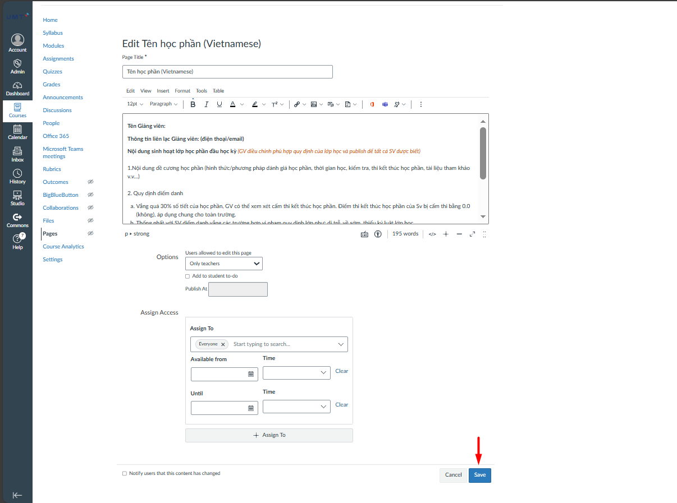
Task: Open more toolbar options (three dots)
Action: tap(421, 104)
